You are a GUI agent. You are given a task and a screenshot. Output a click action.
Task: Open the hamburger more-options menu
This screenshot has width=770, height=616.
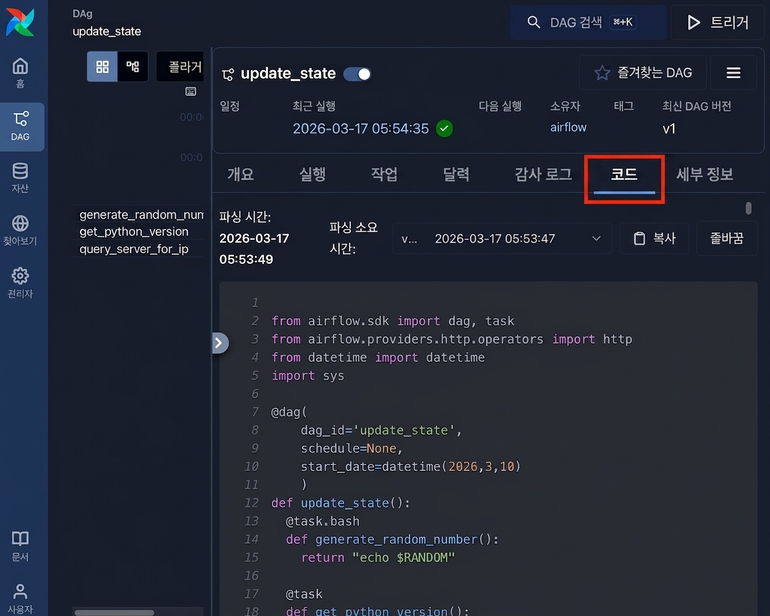pos(733,73)
